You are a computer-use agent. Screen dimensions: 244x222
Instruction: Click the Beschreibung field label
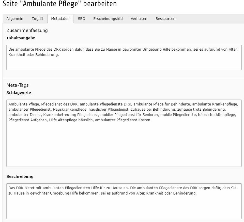pos(20,176)
